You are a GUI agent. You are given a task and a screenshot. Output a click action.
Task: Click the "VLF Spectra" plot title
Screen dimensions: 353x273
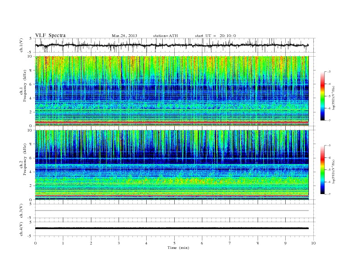point(50,35)
